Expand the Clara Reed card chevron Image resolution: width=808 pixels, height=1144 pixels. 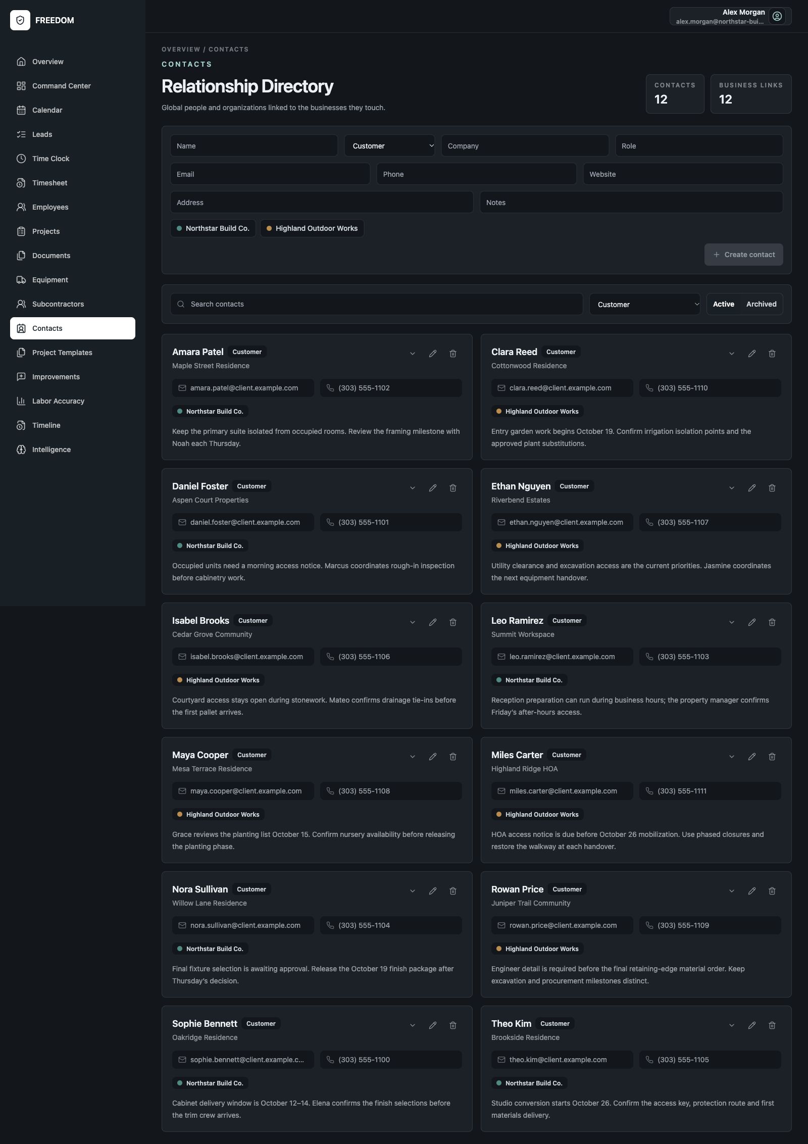click(732, 354)
